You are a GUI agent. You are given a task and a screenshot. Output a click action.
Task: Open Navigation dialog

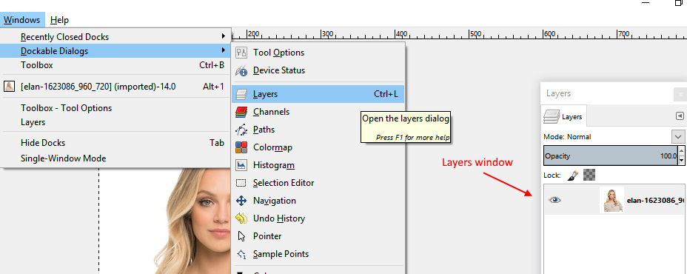tap(318, 201)
